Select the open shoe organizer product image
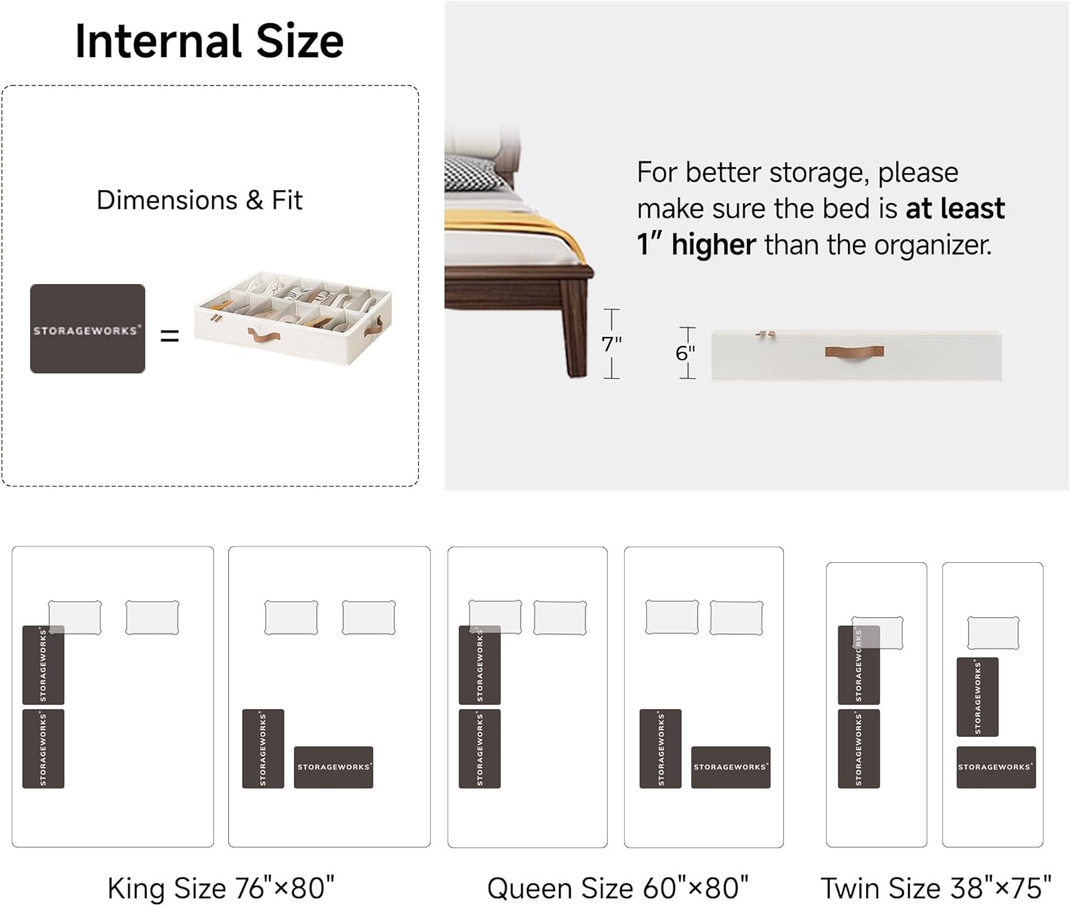Image resolution: width=1070 pixels, height=906 pixels. pos(293,318)
